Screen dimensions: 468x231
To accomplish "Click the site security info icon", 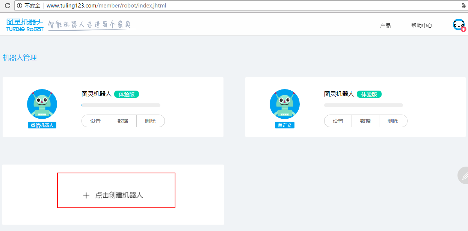I will tap(20, 6).
